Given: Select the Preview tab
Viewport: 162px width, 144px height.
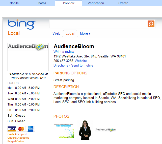Looking at the screenshot, I should (69, 3).
